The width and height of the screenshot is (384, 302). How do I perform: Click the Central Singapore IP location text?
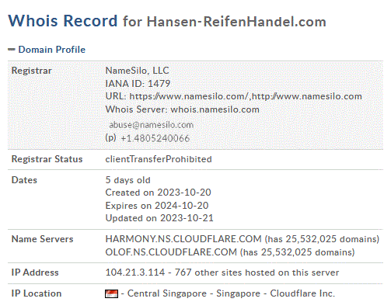click(x=167, y=293)
